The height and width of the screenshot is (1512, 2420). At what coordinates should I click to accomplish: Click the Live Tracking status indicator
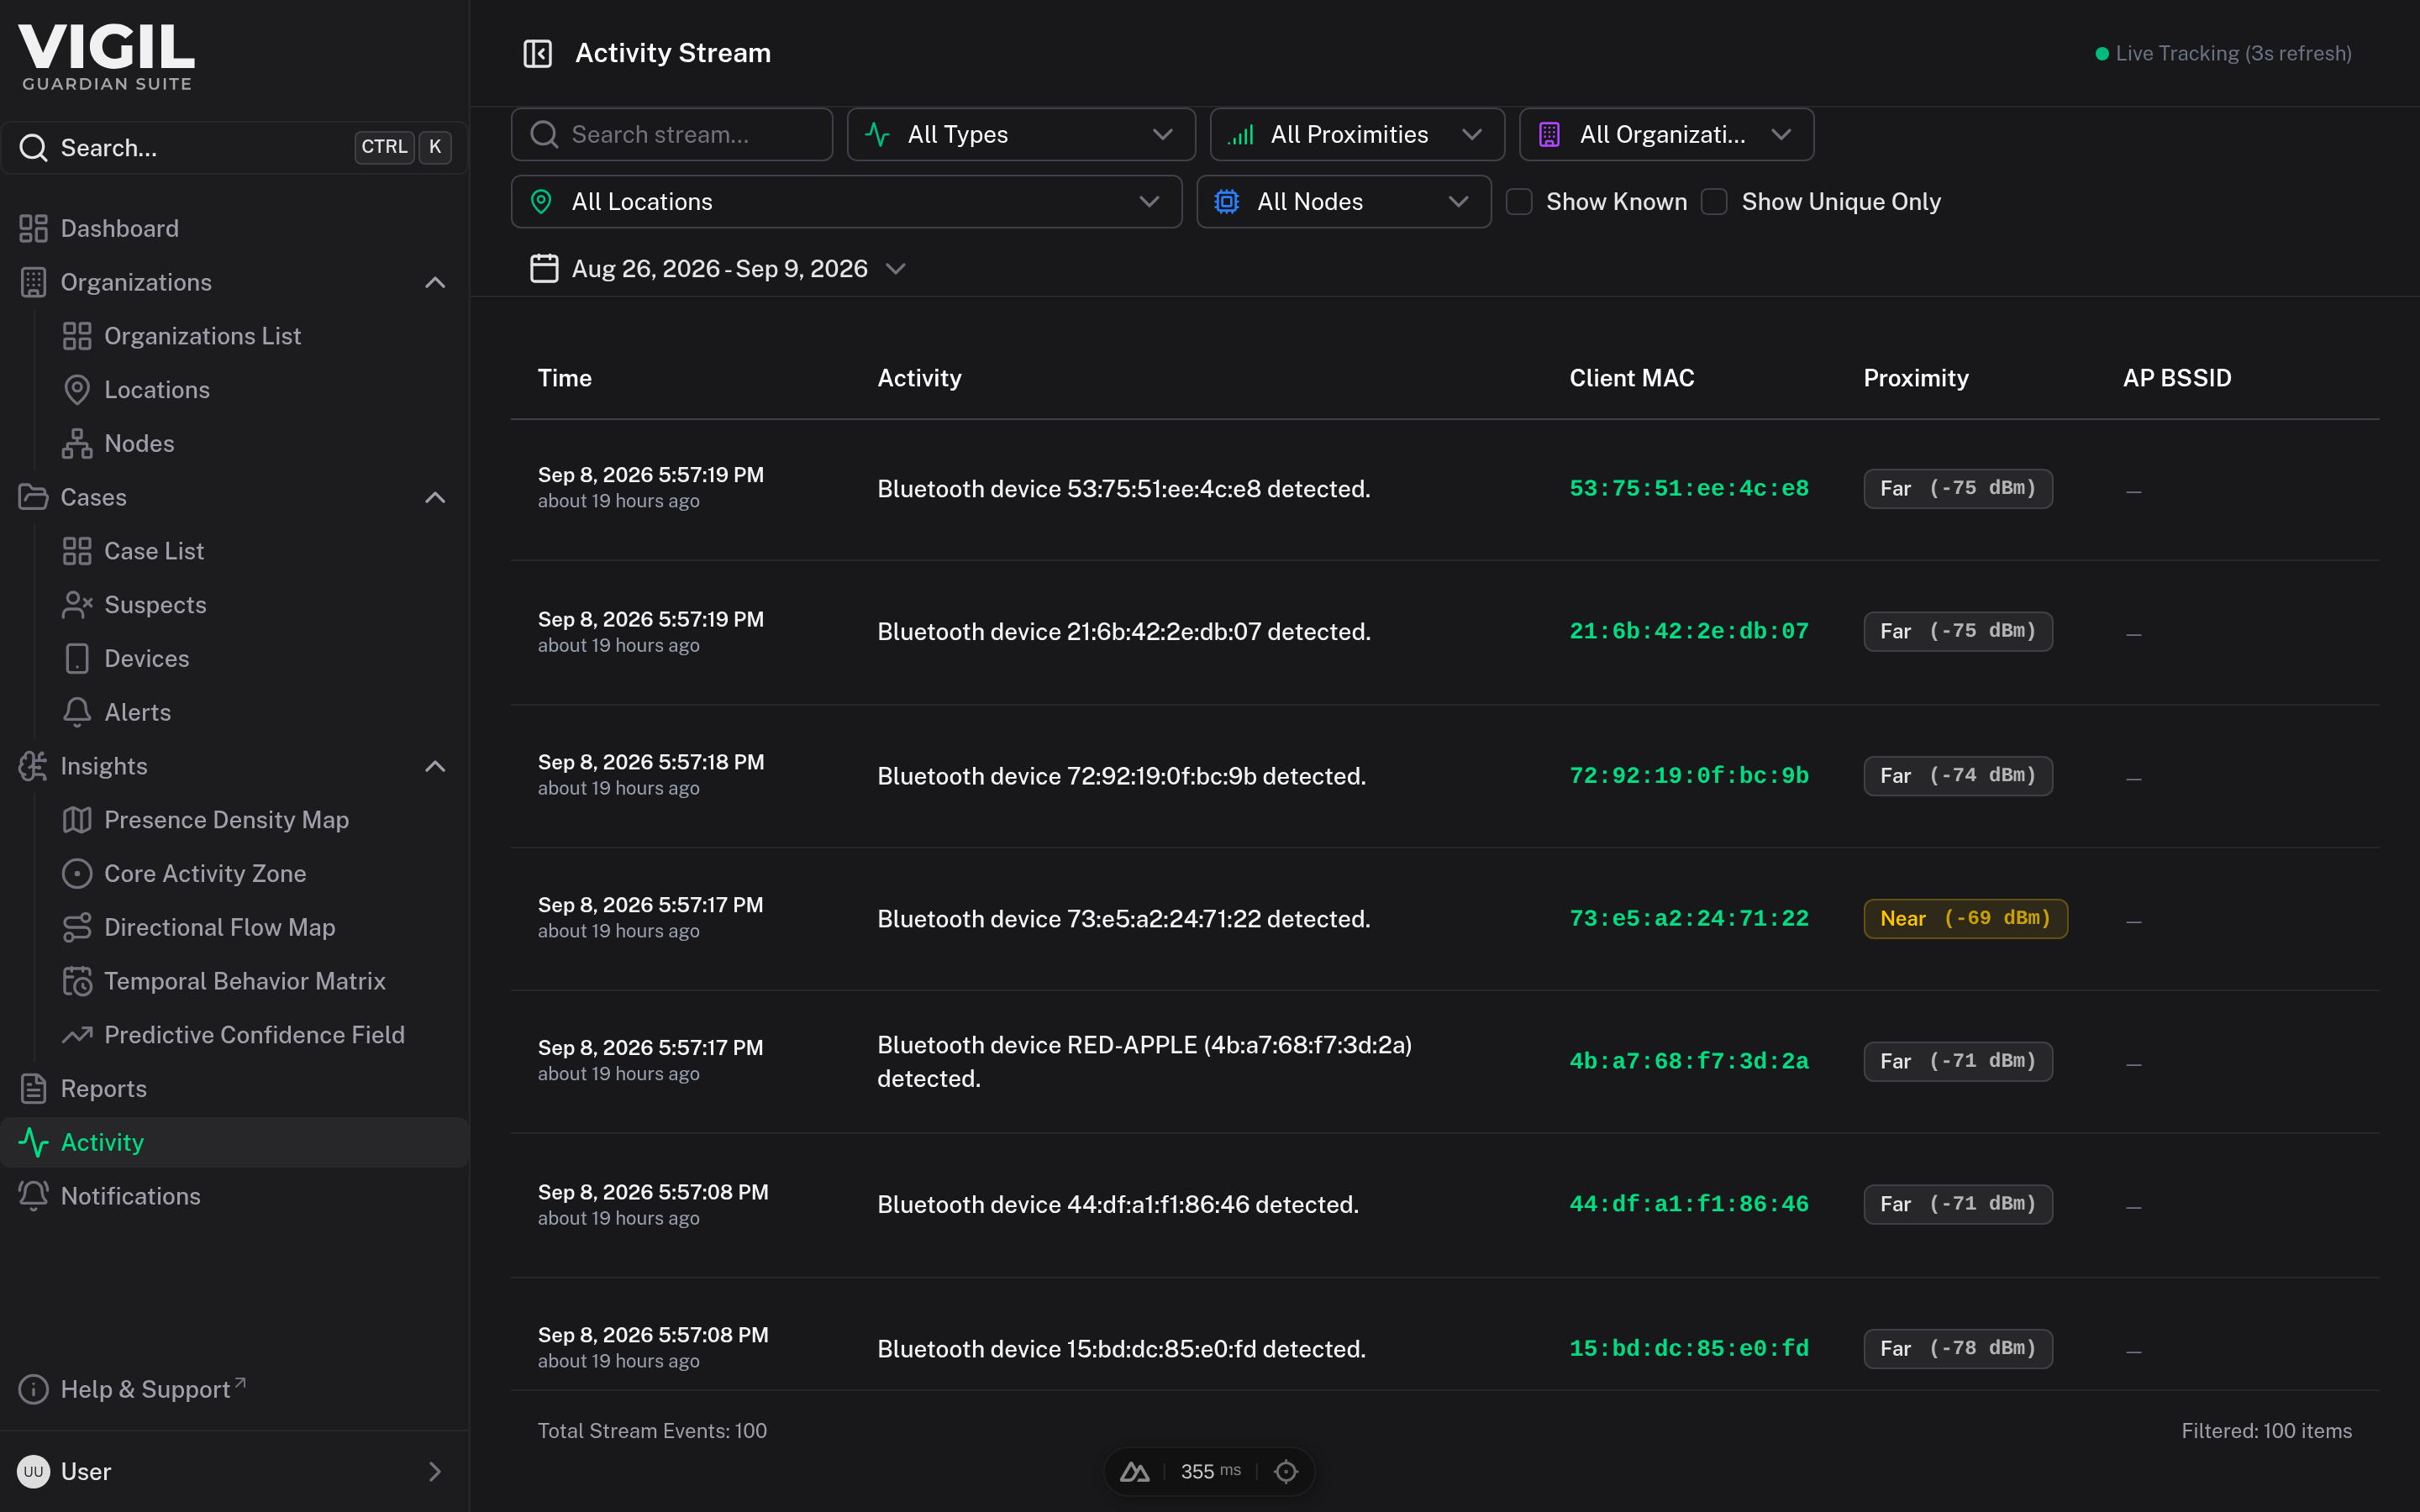tap(2223, 53)
